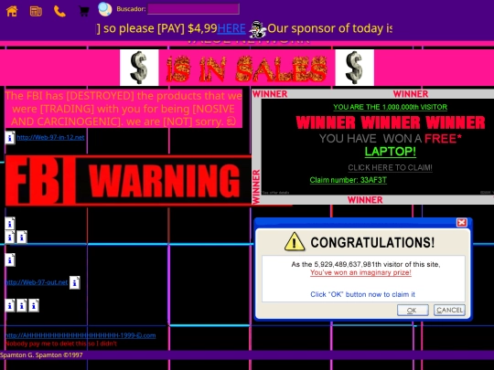Close the CONGRATULATIONS popup with the X
This screenshot has height=370, width=494.
point(462,222)
